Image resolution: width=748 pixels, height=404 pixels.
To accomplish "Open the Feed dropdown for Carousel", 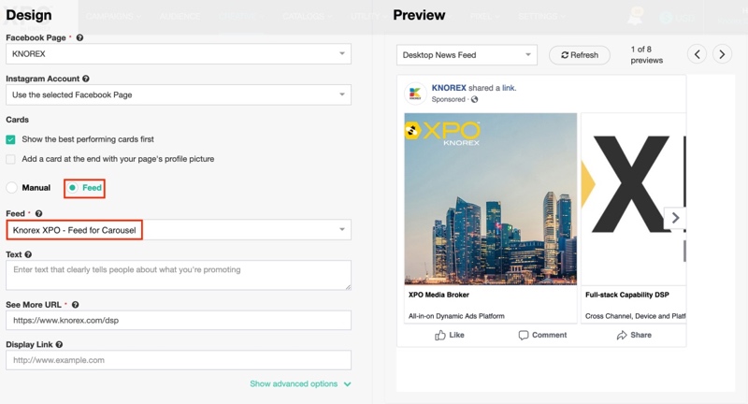I will click(178, 230).
